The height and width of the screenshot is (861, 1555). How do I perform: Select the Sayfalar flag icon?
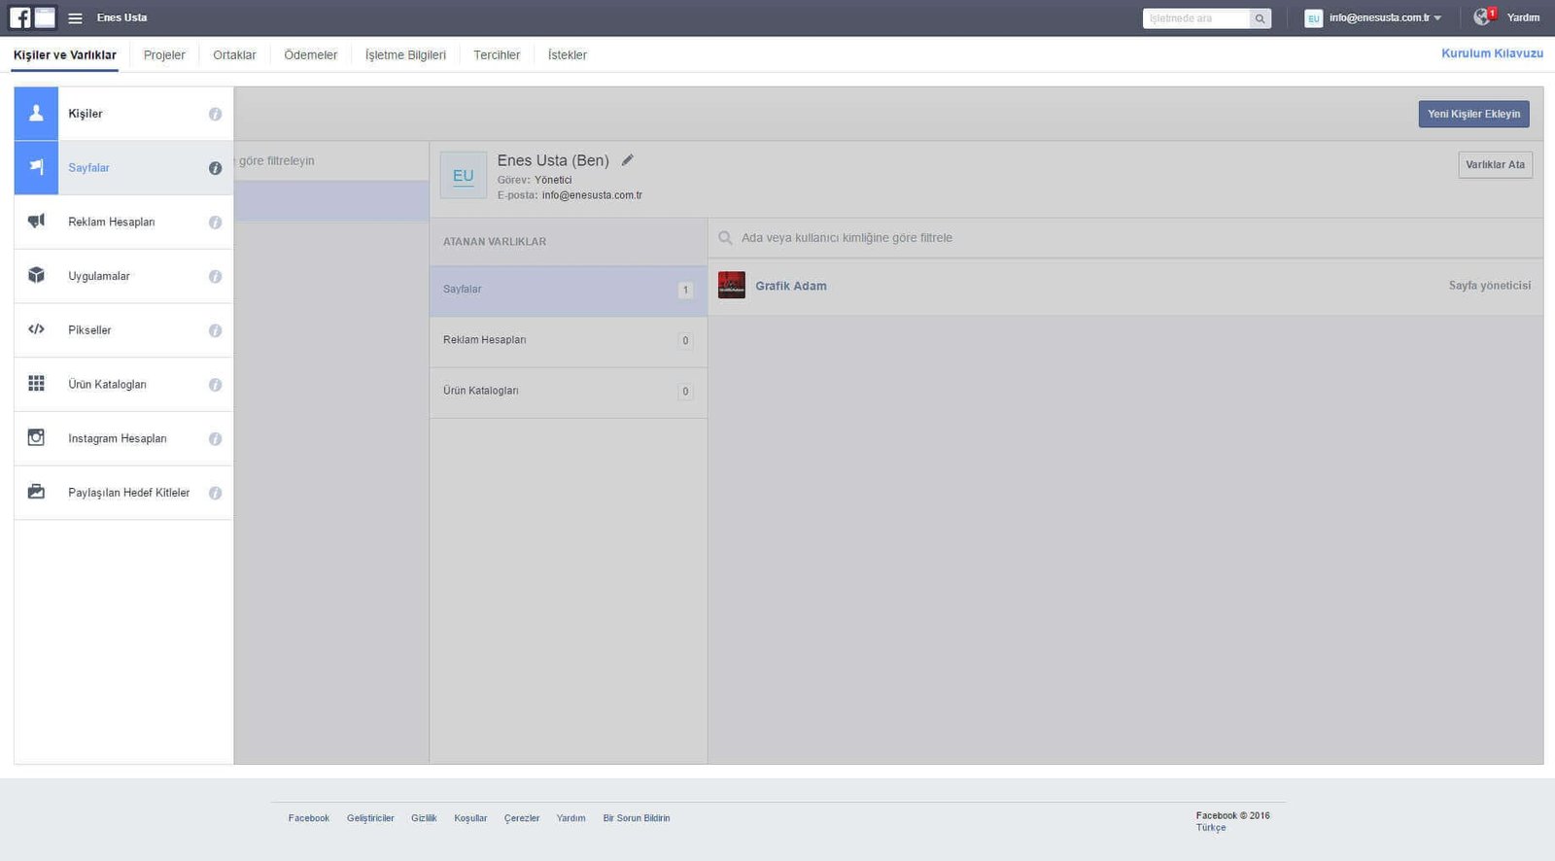click(36, 167)
